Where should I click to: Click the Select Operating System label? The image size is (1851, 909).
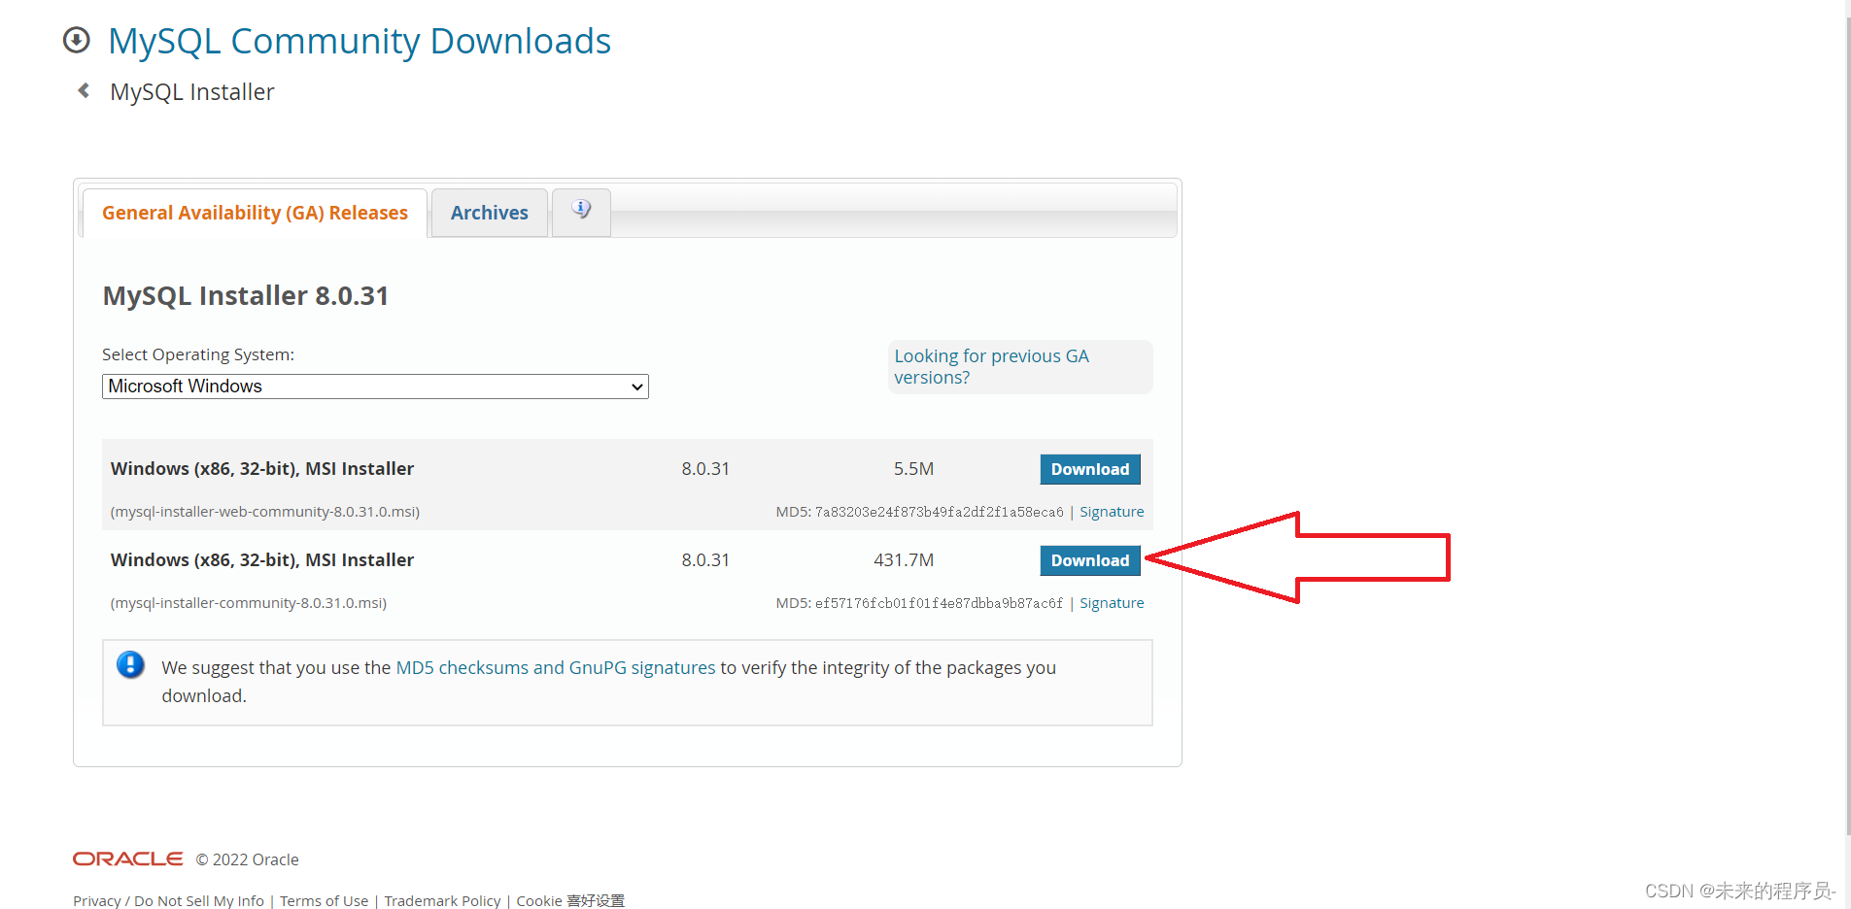[x=198, y=354]
